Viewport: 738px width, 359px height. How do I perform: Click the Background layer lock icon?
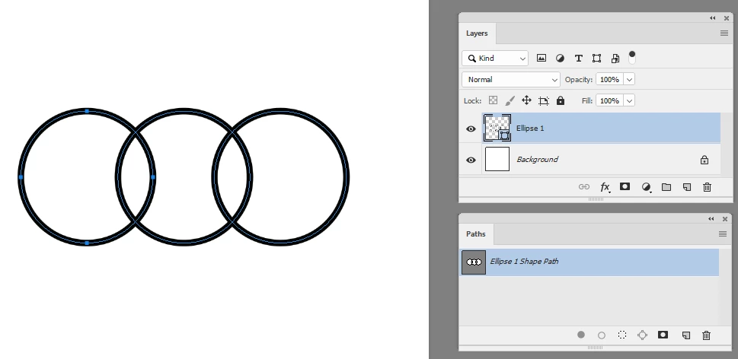click(704, 160)
